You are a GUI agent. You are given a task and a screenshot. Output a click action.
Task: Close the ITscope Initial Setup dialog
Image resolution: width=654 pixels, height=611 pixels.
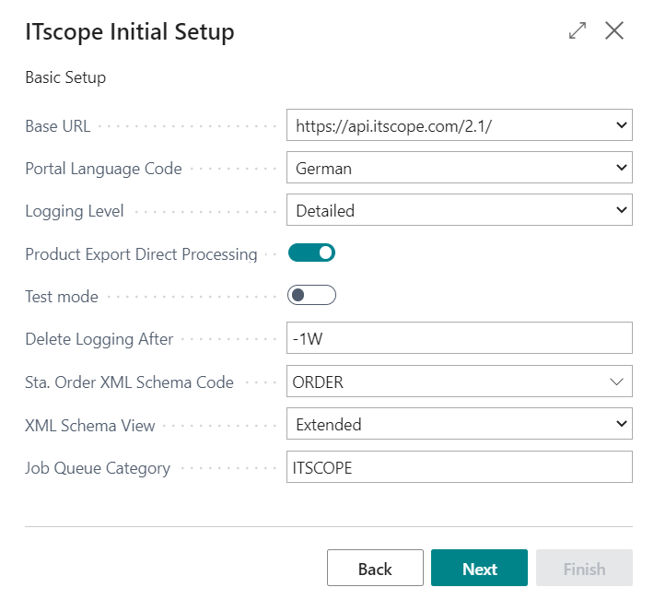614,31
